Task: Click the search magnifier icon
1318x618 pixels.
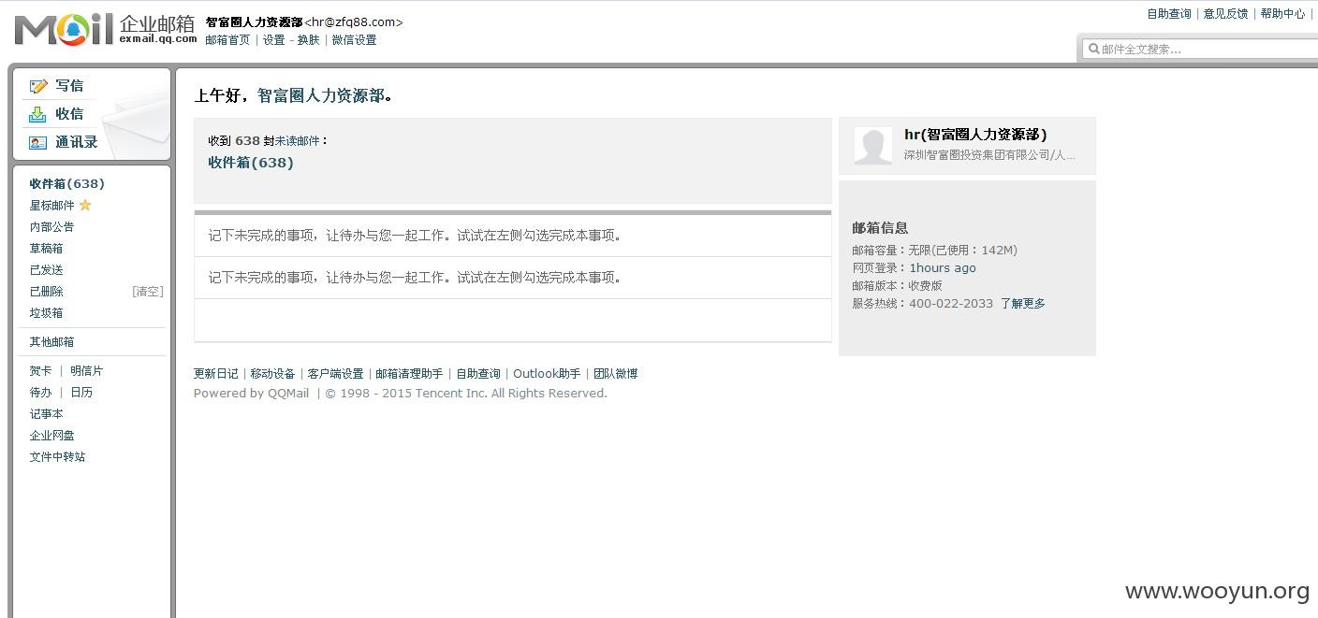Action: (1093, 49)
